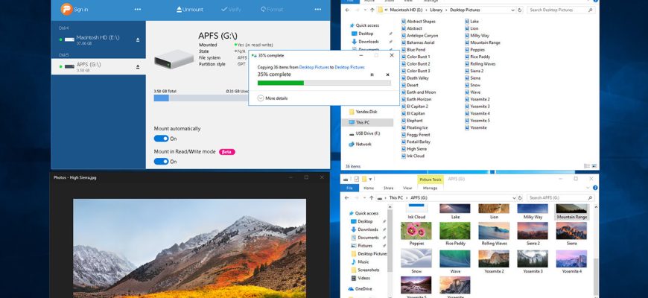Viewport: 648px width, 298px height.
Task: Pause the file copy operation
Action: click(x=372, y=74)
